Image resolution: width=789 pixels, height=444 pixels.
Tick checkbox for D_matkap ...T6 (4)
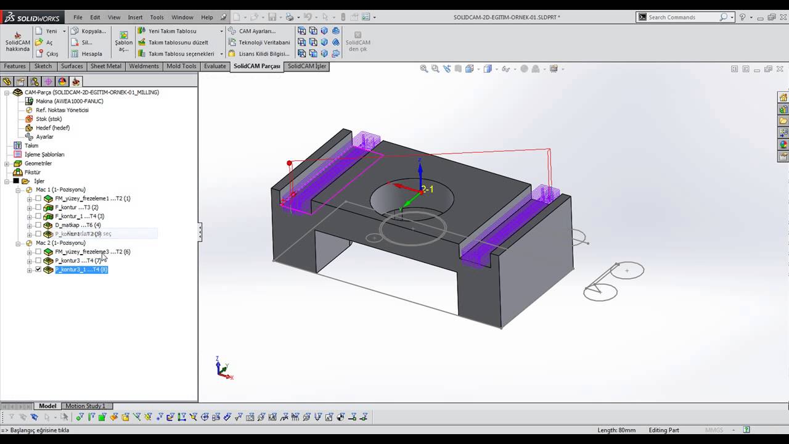38,225
